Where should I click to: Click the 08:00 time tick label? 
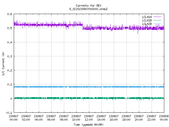[64, 120]
